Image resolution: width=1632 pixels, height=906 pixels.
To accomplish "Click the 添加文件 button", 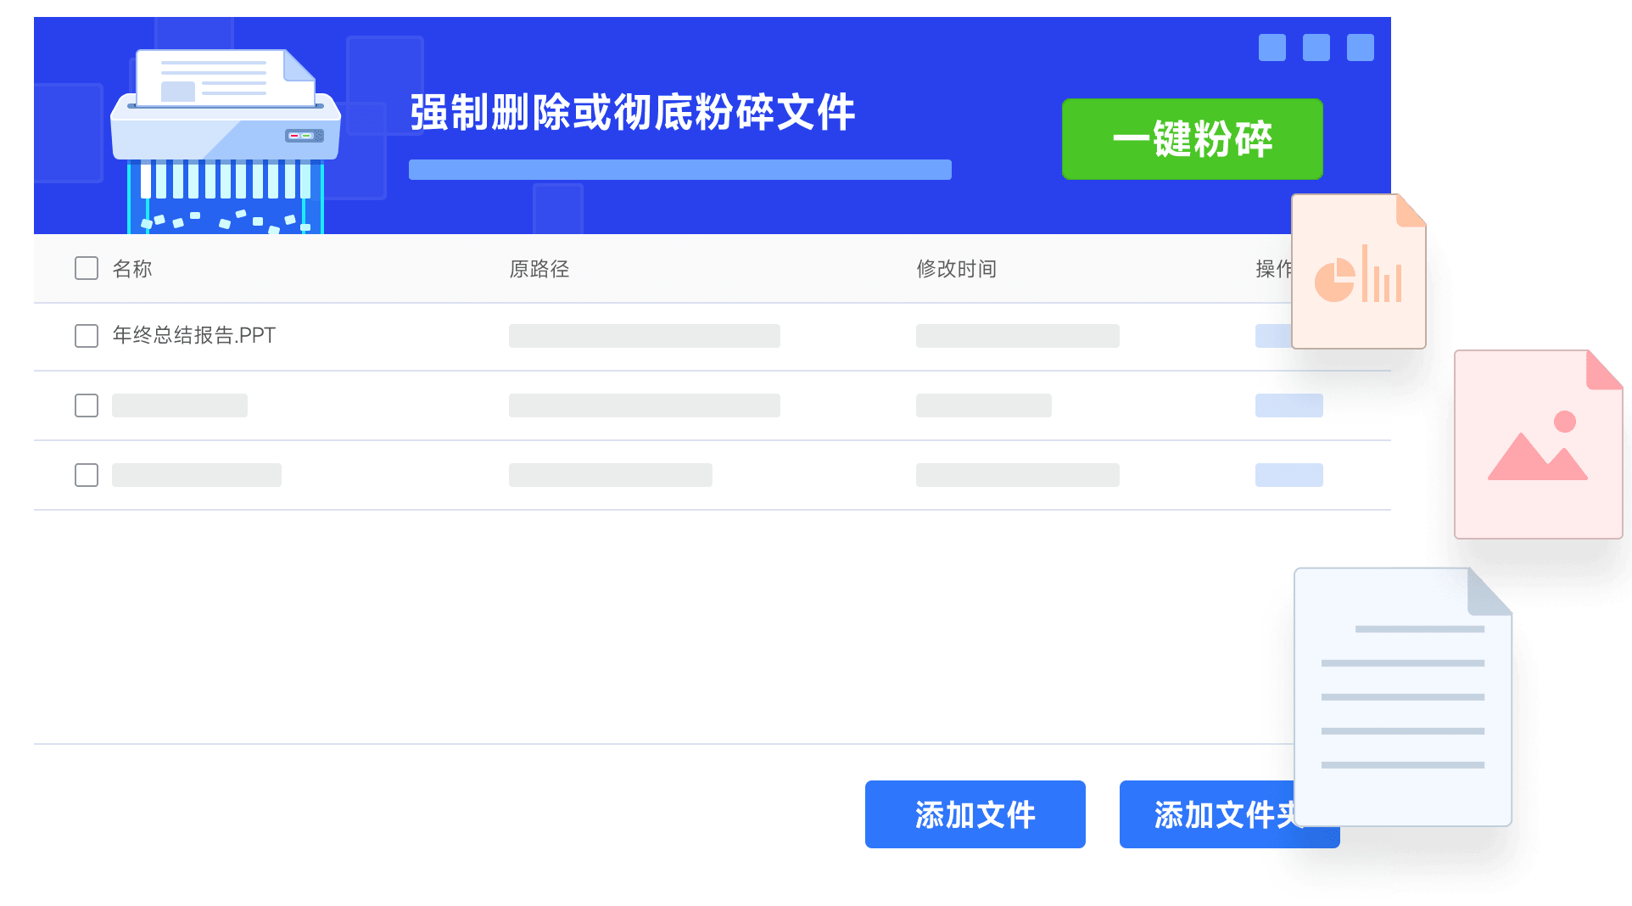I will tap(975, 814).
